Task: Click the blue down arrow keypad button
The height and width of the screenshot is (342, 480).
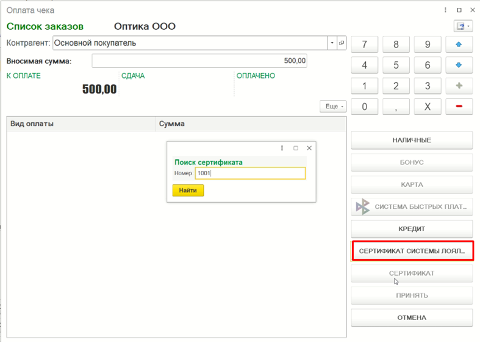Action: point(459,65)
